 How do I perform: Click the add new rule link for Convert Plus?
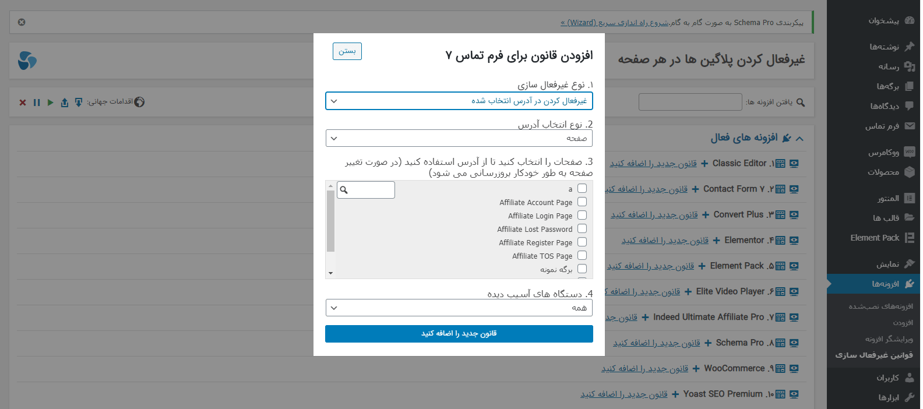(654, 215)
